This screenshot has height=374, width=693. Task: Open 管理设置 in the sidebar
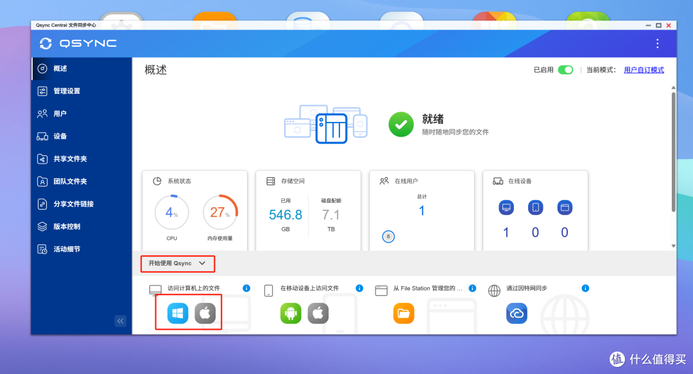coord(81,91)
